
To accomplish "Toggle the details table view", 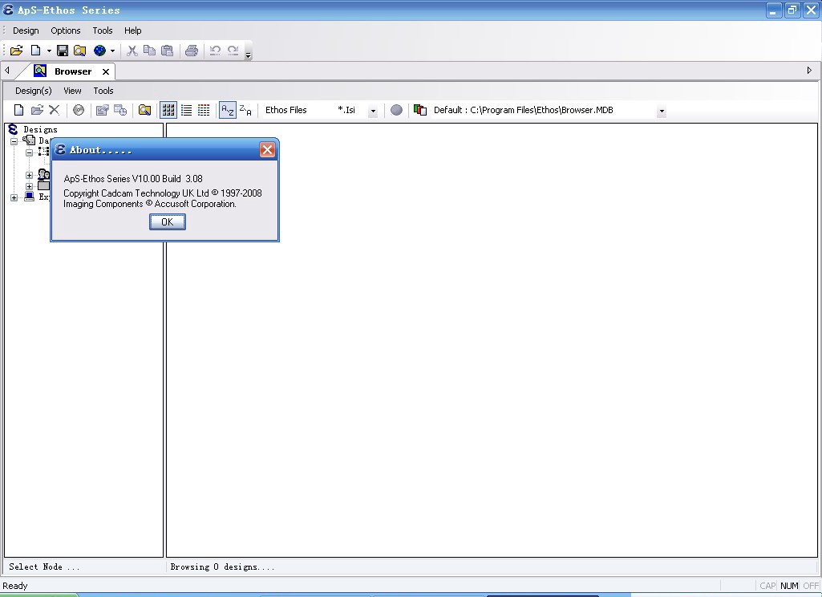I will tap(204, 110).
